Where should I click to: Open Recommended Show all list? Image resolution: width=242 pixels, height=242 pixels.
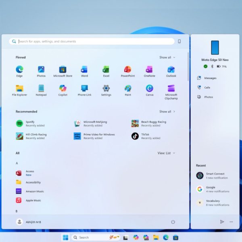167,111
